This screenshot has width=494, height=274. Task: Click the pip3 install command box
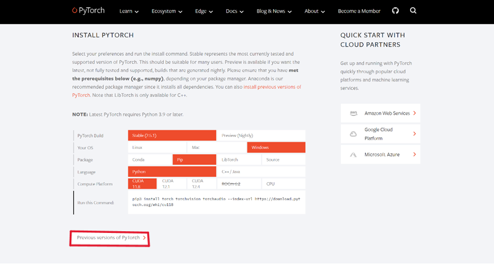tap(216, 202)
